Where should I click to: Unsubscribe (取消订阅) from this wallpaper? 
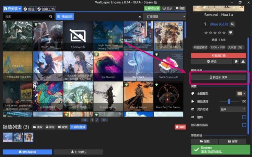219,55
